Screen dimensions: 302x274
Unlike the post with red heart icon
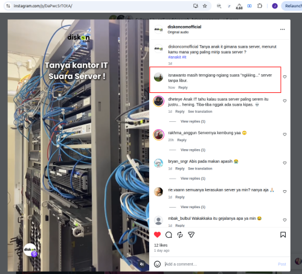tap(157, 235)
